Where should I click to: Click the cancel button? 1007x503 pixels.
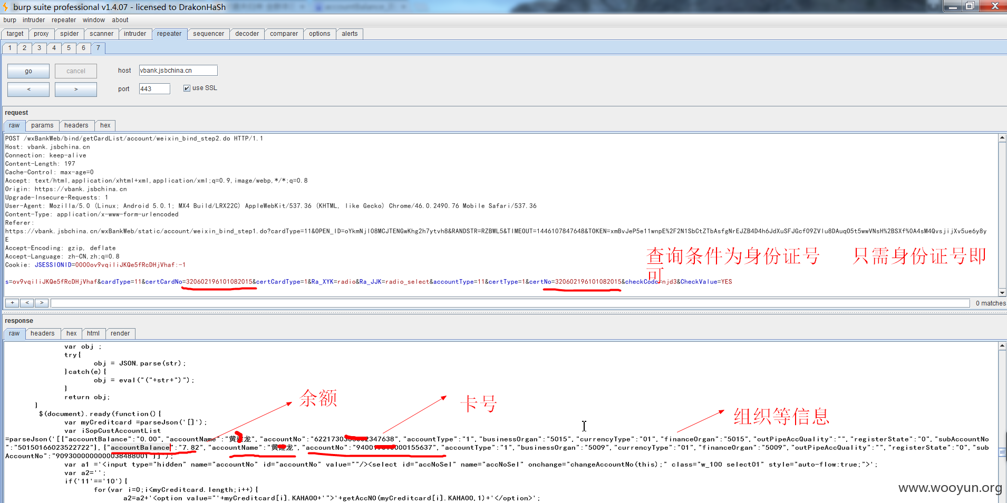tap(76, 71)
